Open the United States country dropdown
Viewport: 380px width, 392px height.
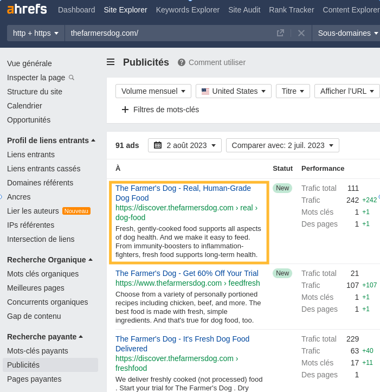point(234,91)
